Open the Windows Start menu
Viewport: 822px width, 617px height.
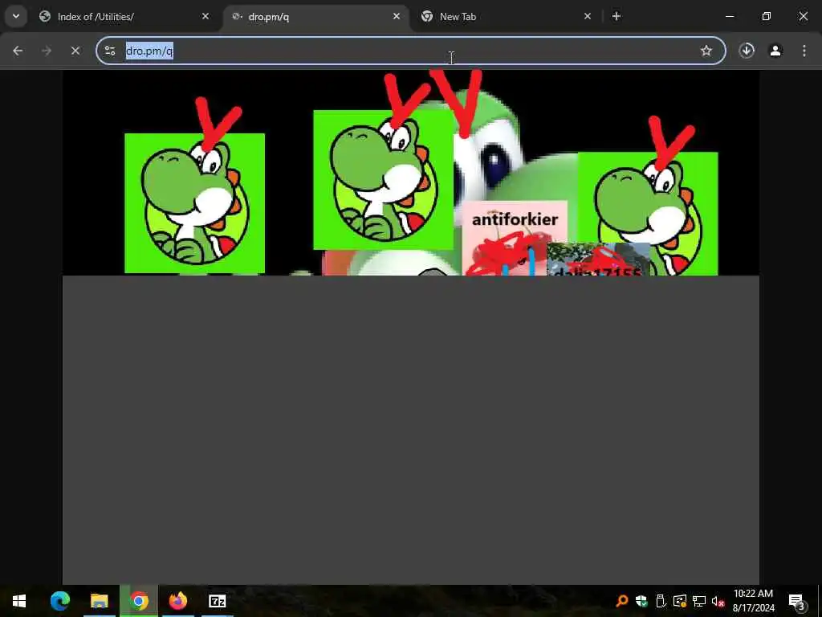pyautogui.click(x=19, y=601)
